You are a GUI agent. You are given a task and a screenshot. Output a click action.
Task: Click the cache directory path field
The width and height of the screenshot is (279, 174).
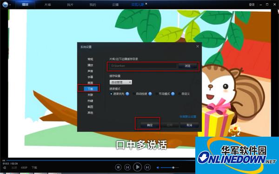[x=143, y=66]
